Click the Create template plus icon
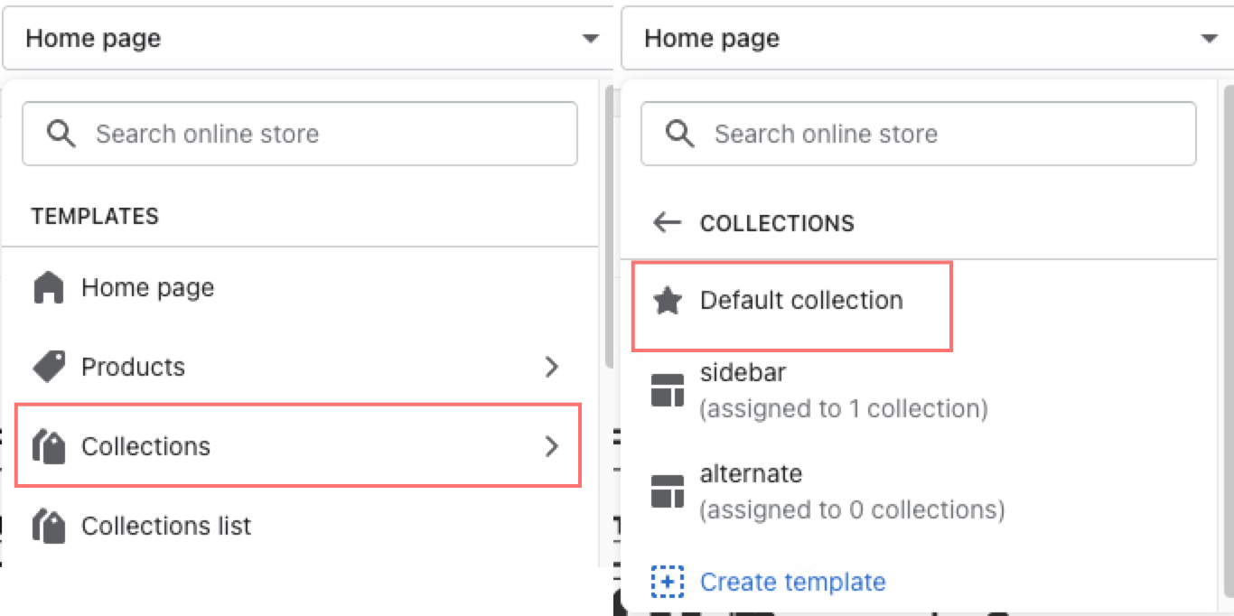This screenshot has width=1234, height=616. (x=668, y=582)
